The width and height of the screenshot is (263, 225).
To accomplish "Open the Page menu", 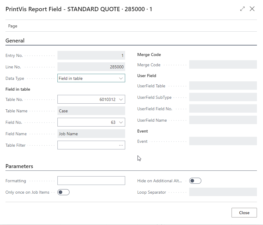I will point(13,26).
